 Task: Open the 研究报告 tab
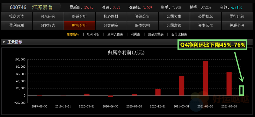48,25
